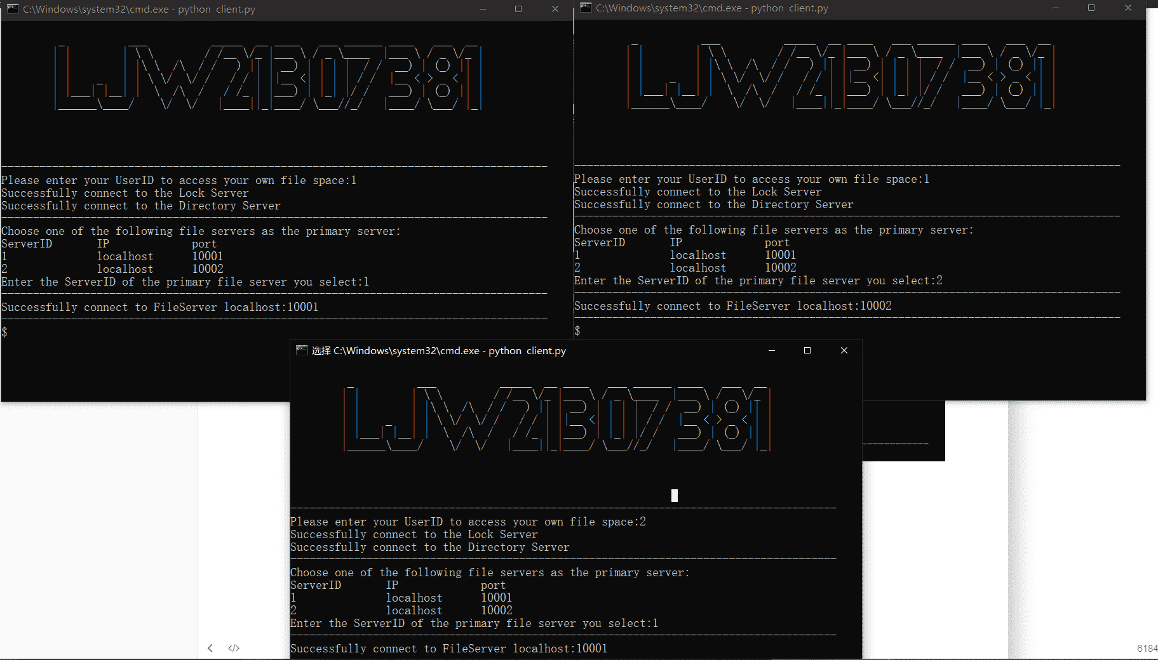Click the cmd icon in the bottom window's title bar

pos(302,350)
